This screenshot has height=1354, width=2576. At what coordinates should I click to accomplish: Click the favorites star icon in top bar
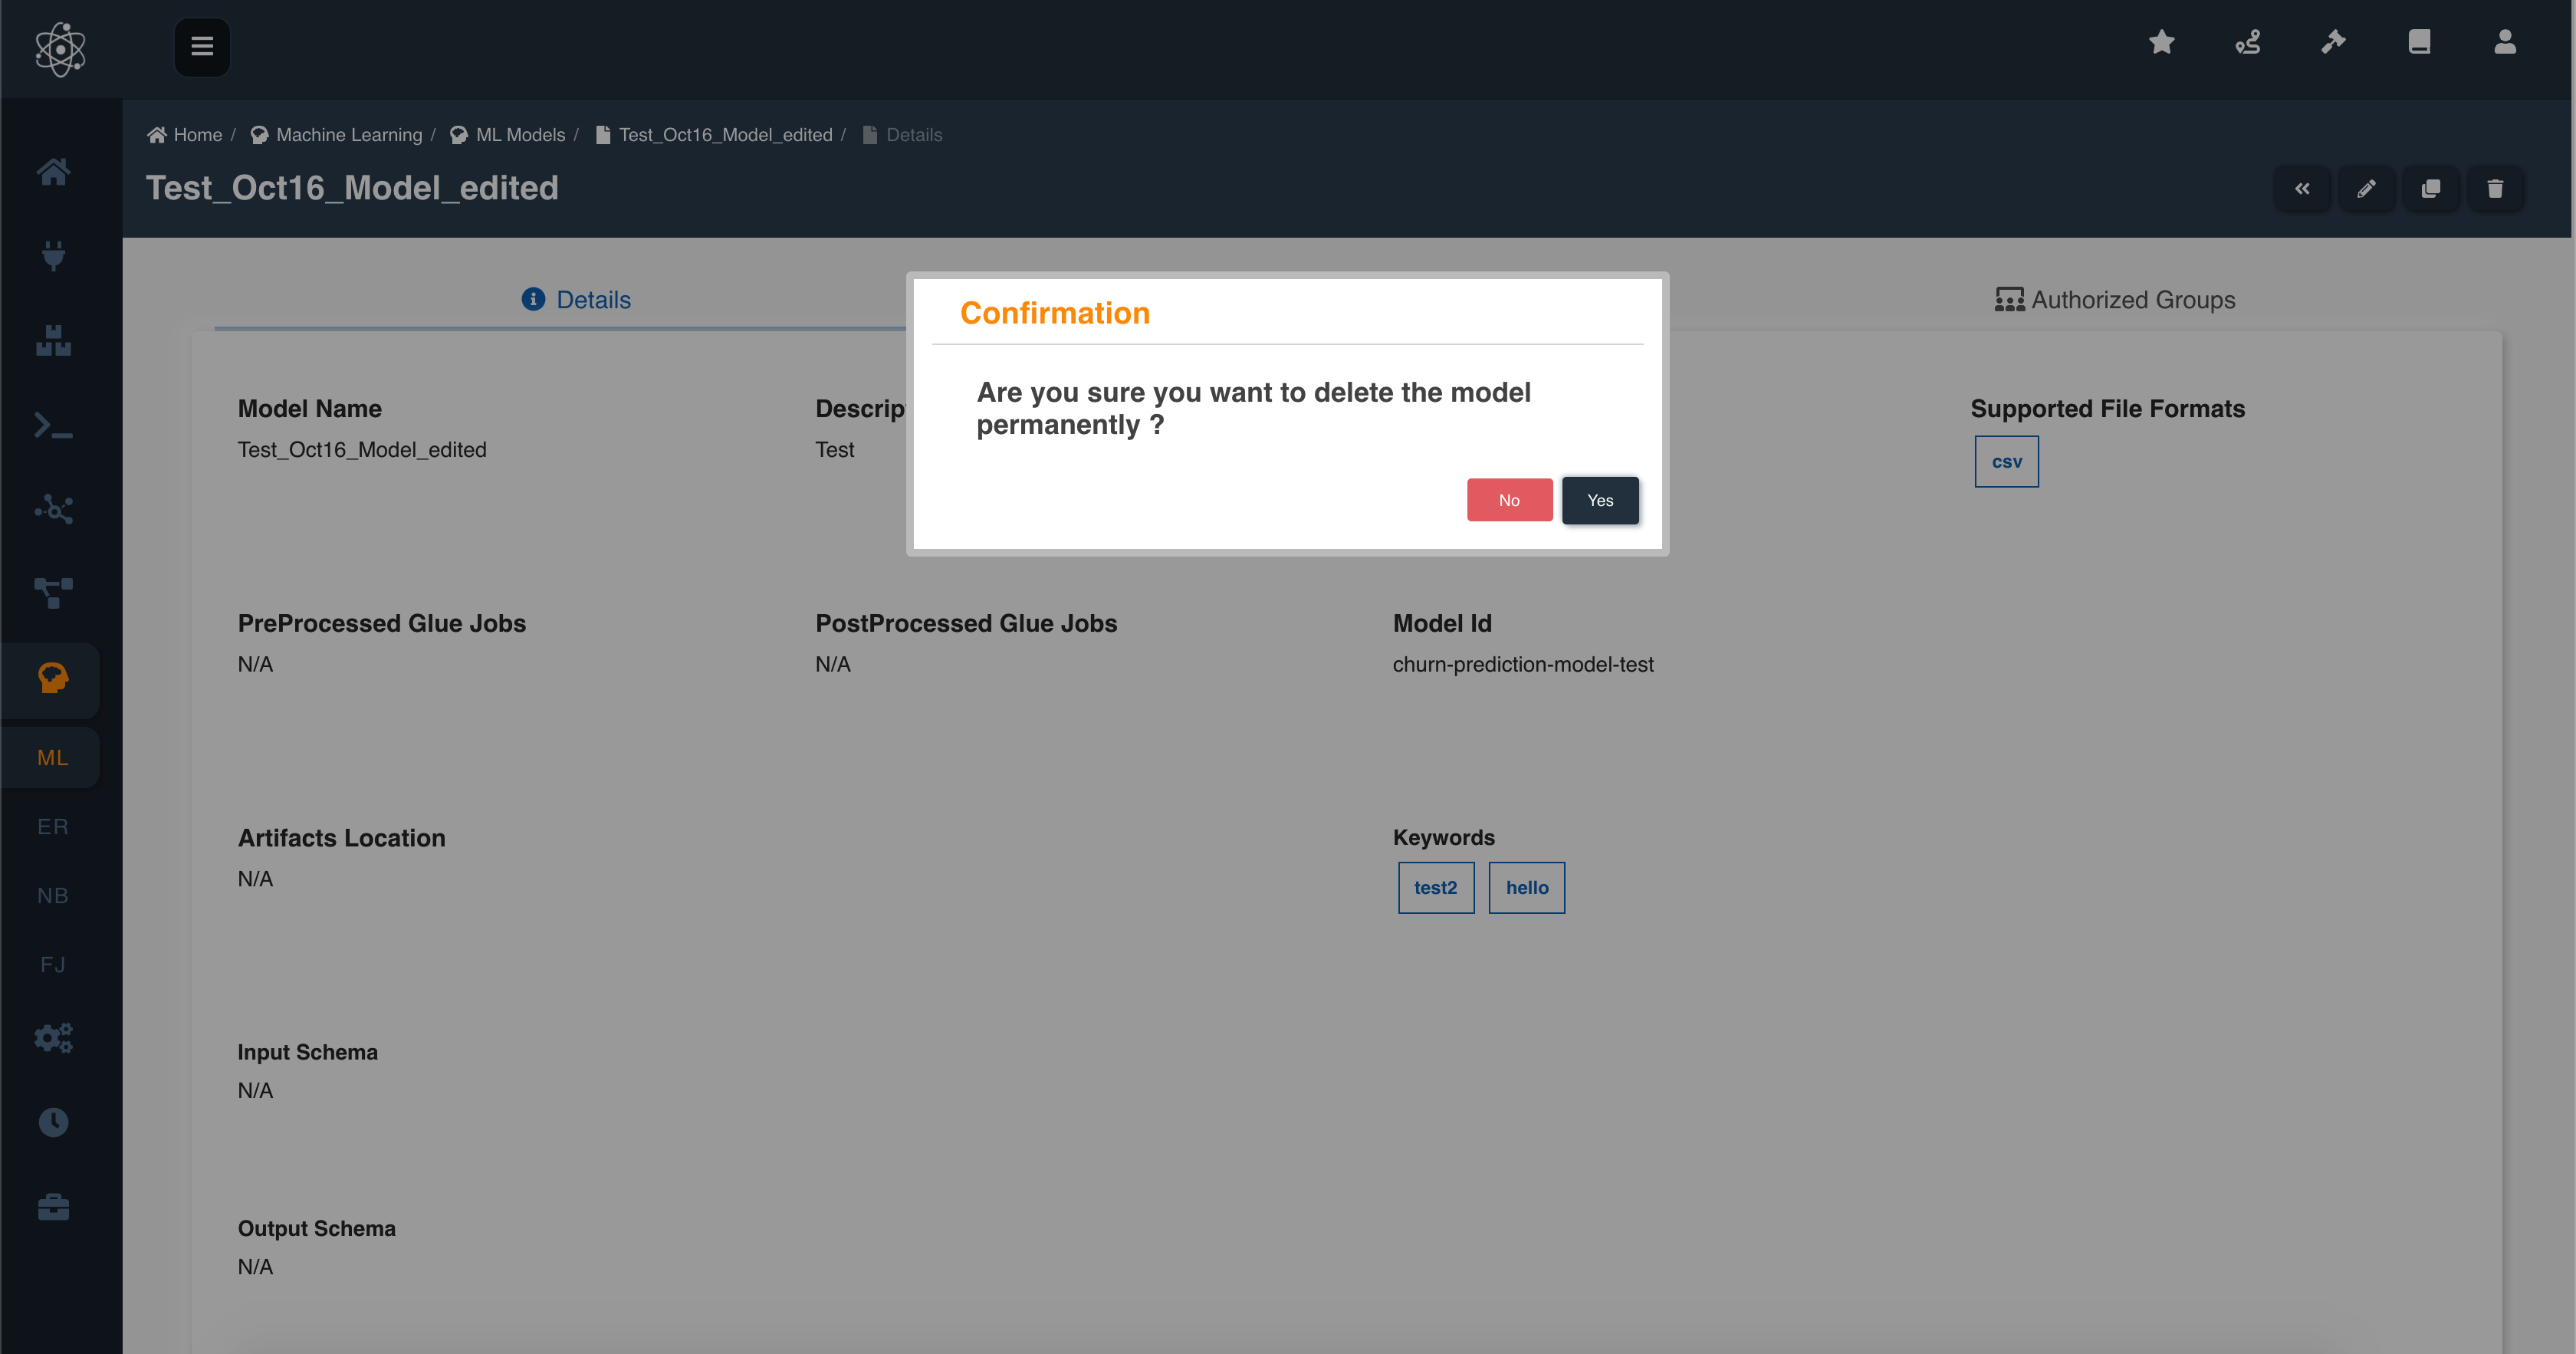pyautogui.click(x=2161, y=42)
